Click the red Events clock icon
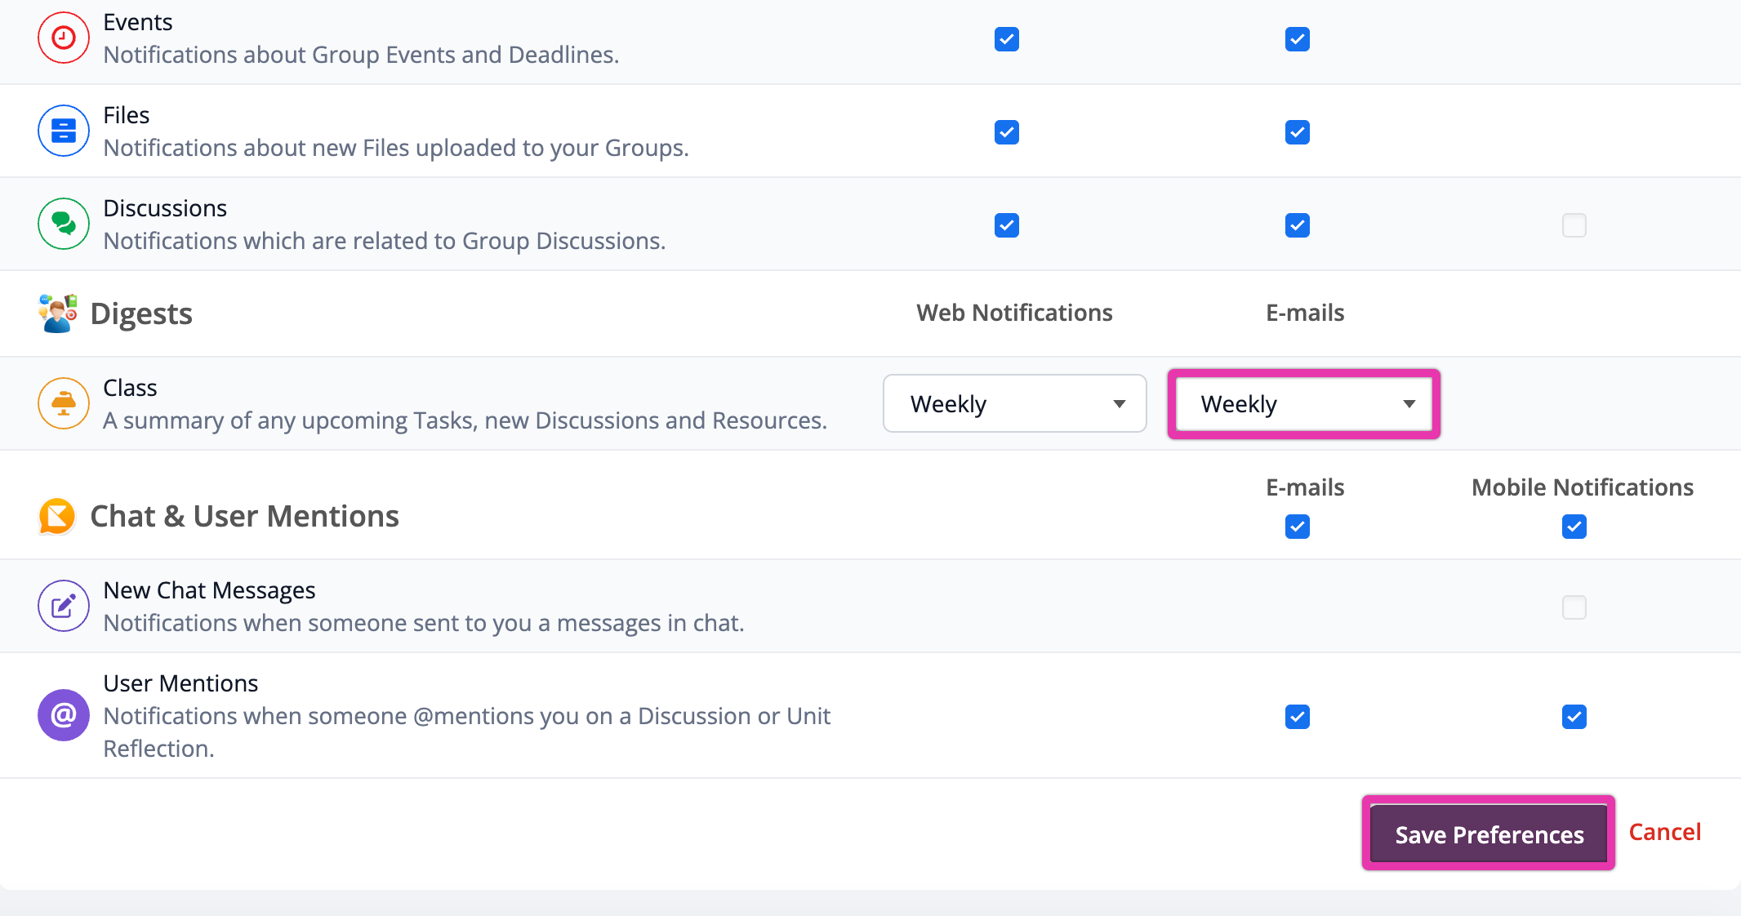 pos(64,38)
